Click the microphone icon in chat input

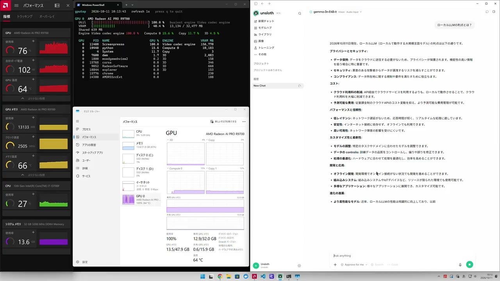pyautogui.click(x=460, y=265)
